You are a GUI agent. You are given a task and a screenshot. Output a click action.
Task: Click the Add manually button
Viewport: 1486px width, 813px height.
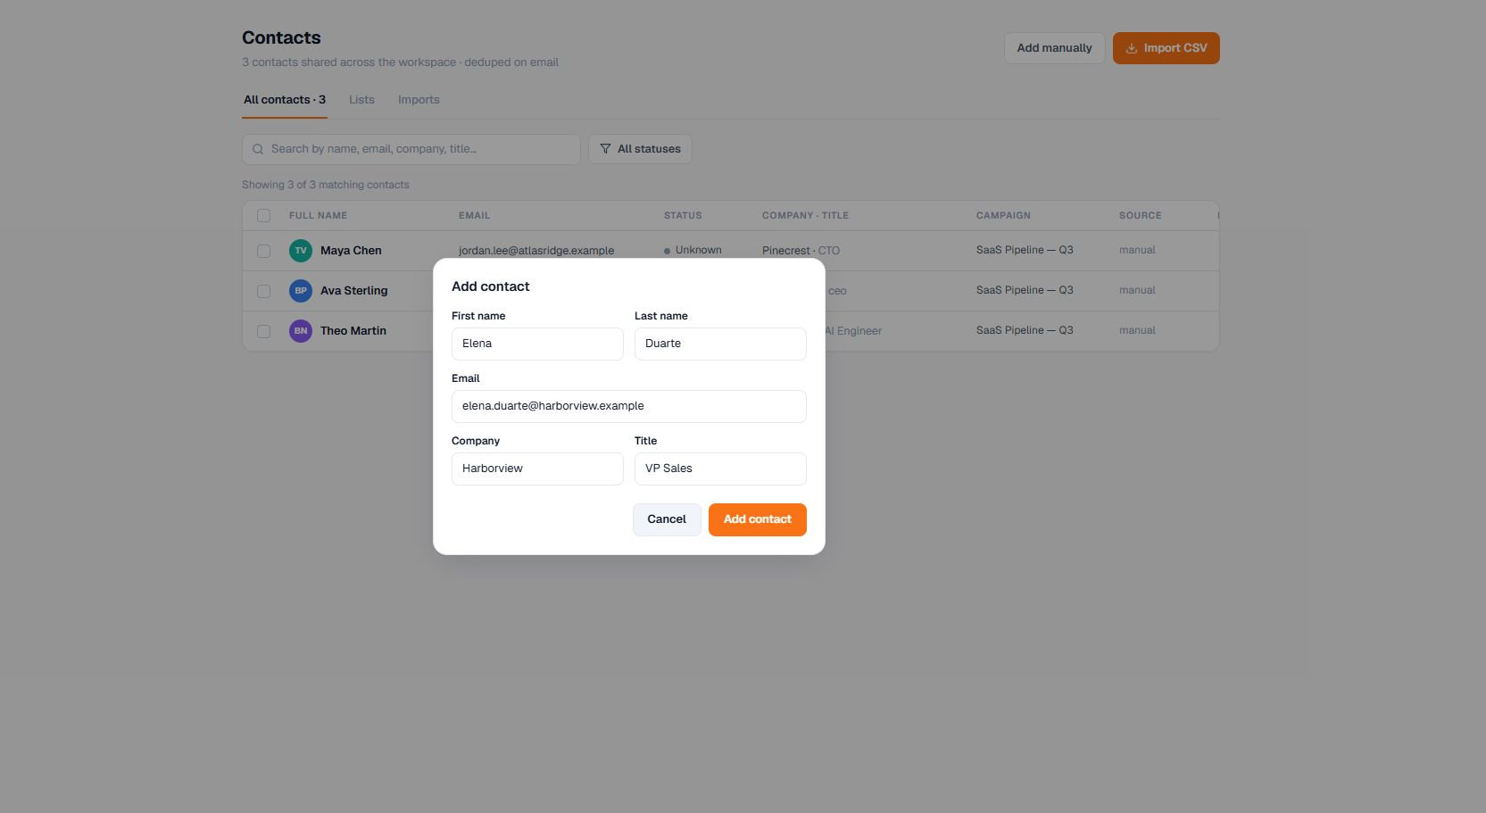(x=1054, y=48)
